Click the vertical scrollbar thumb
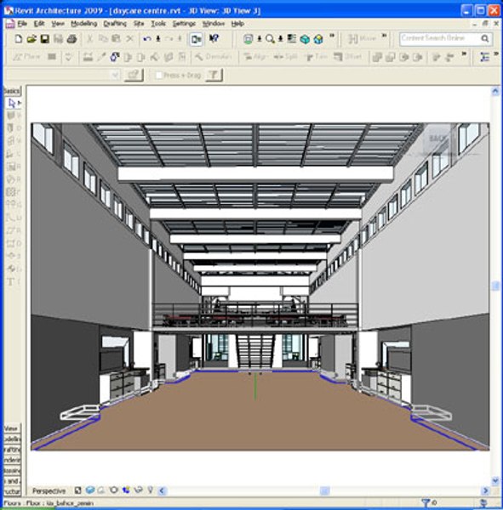Viewport: 503px width, 510px height. pyautogui.click(x=495, y=286)
